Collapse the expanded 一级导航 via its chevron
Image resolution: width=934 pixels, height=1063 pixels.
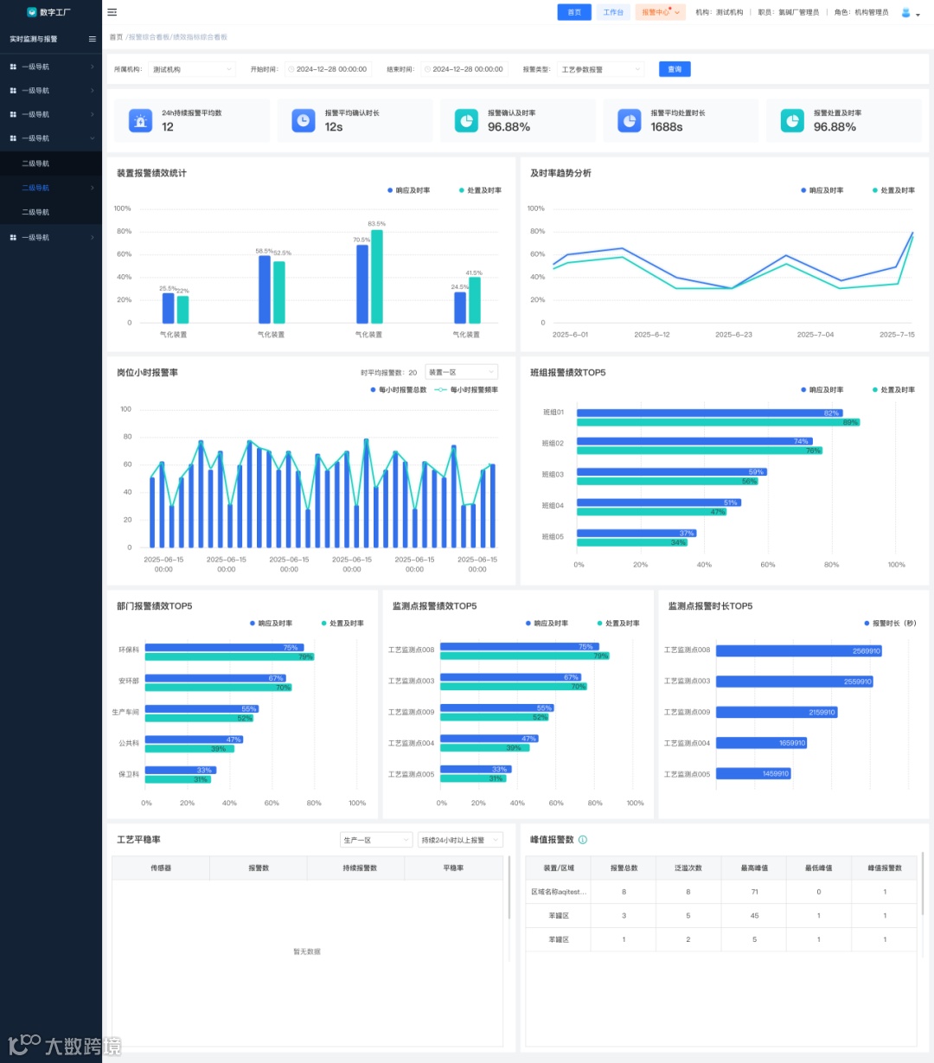point(93,138)
